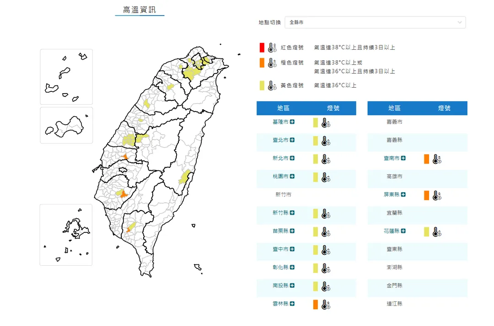
Task: Click the thermometer icon in 基隆市 row
Action: point(326,123)
